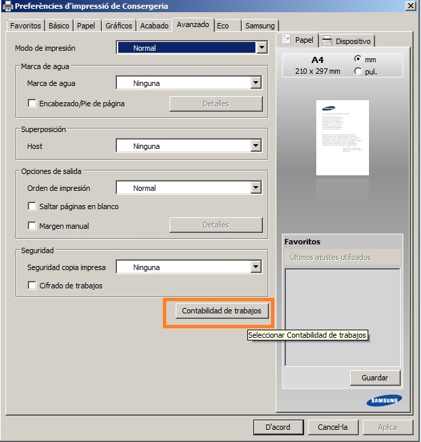Show the Papel preview tab
Image resolution: width=421 pixels, height=442 pixels.
pos(298,40)
